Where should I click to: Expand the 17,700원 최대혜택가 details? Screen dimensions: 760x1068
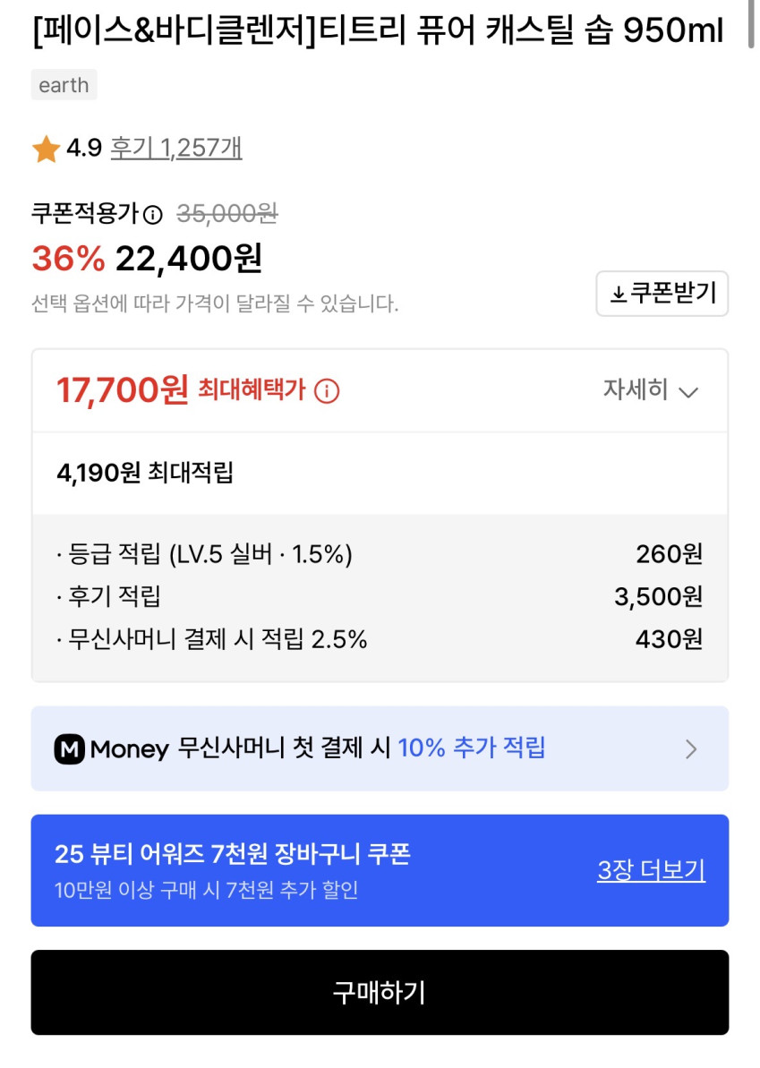[123, 390]
